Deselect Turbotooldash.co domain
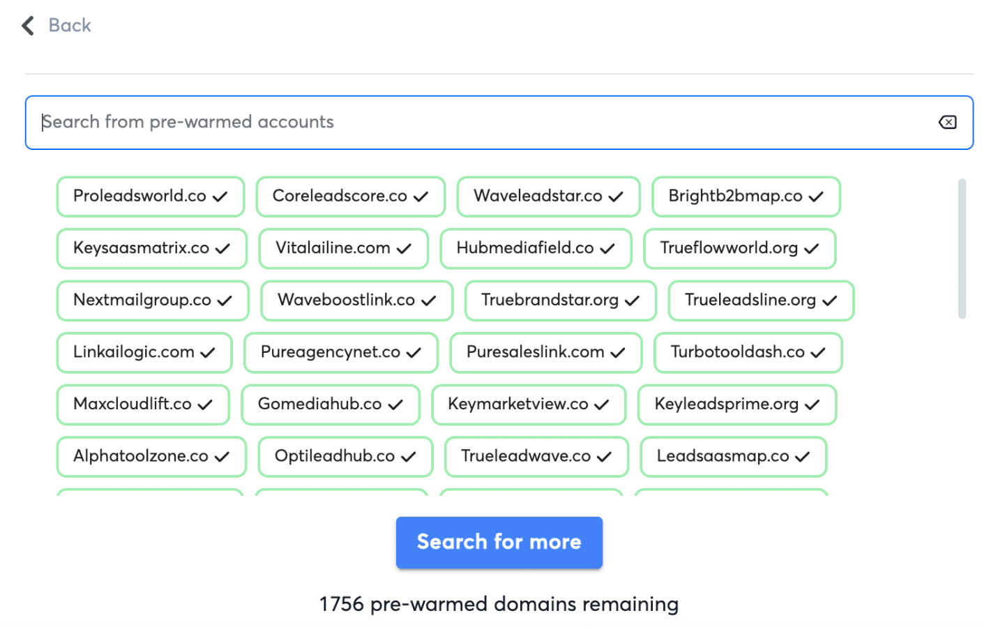Viewport: 982px width, 629px height. (748, 353)
